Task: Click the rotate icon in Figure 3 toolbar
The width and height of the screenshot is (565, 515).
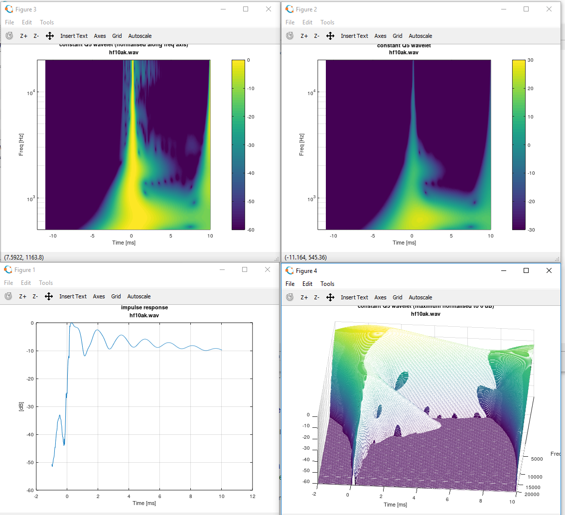Action: pyautogui.click(x=9, y=36)
